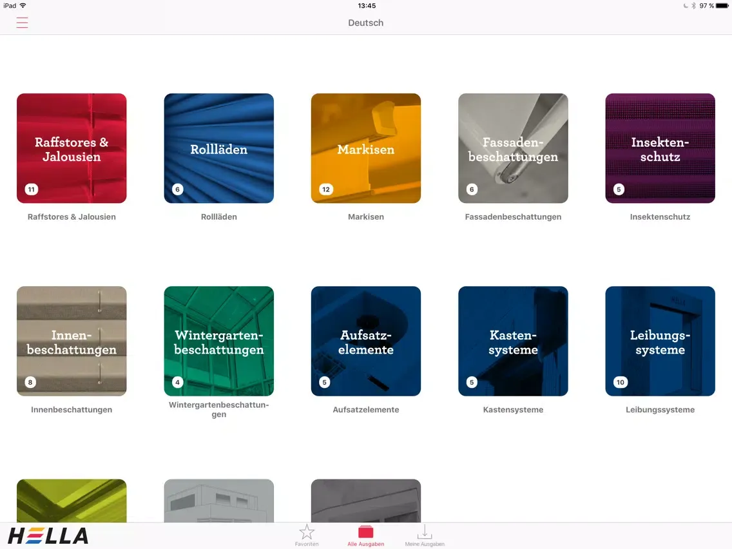This screenshot has width=732, height=549.
Task: Click the count badge 5 on Insektenschutz
Action: click(619, 189)
